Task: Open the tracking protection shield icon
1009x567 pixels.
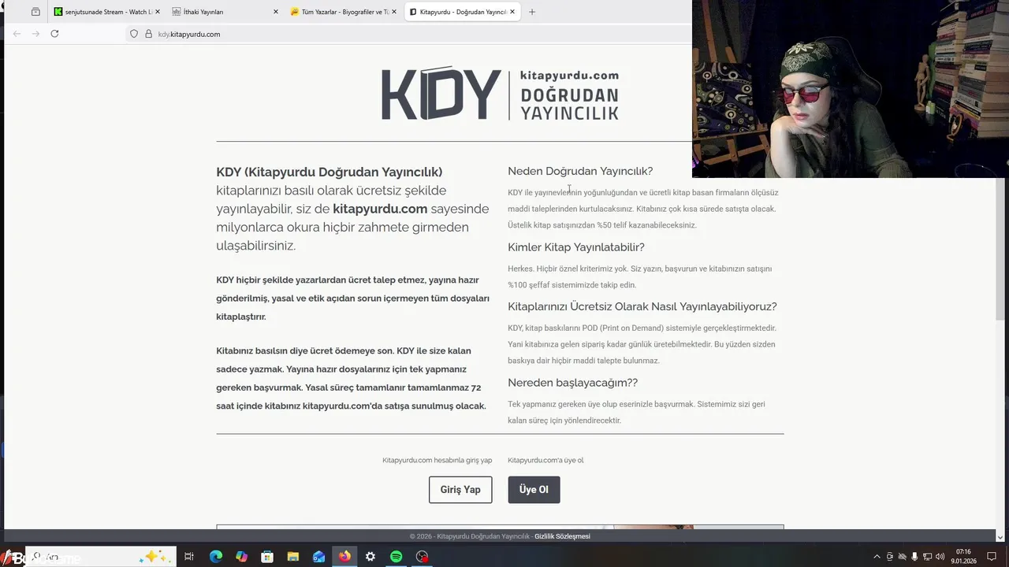Action: tap(134, 34)
